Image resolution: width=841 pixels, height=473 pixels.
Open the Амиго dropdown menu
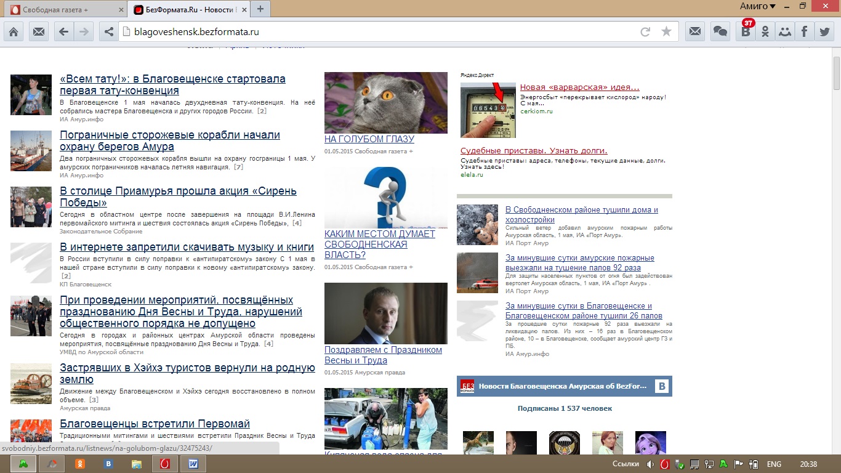(x=757, y=6)
